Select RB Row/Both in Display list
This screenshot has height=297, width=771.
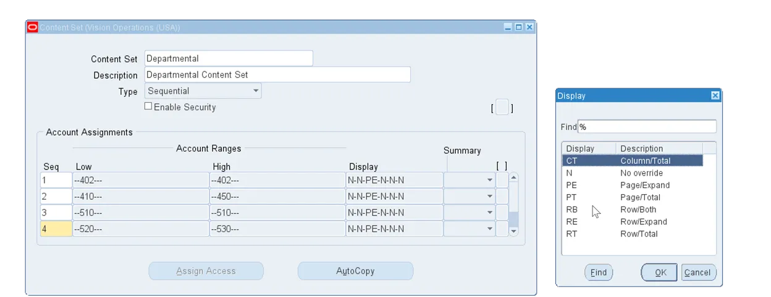click(632, 210)
